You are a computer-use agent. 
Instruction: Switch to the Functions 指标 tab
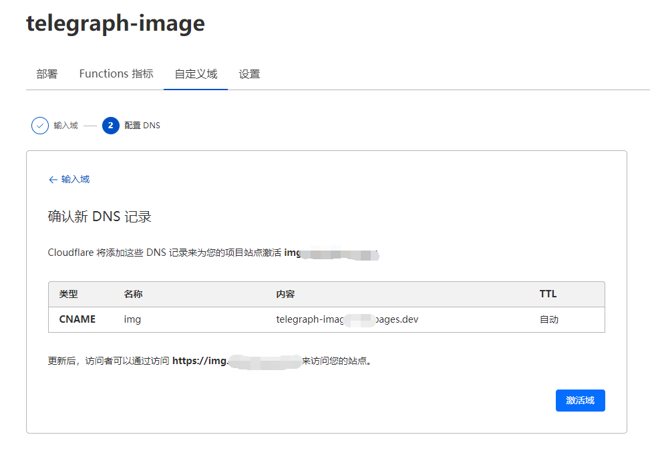coord(116,74)
